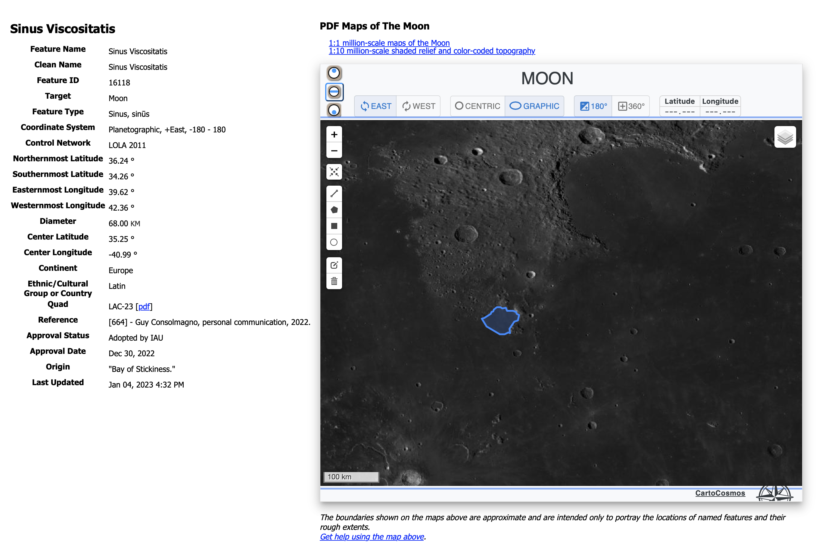This screenshot has height=544, width=816.
Task: Choose planetoCENTRIC latitude type
Action: coord(478,106)
